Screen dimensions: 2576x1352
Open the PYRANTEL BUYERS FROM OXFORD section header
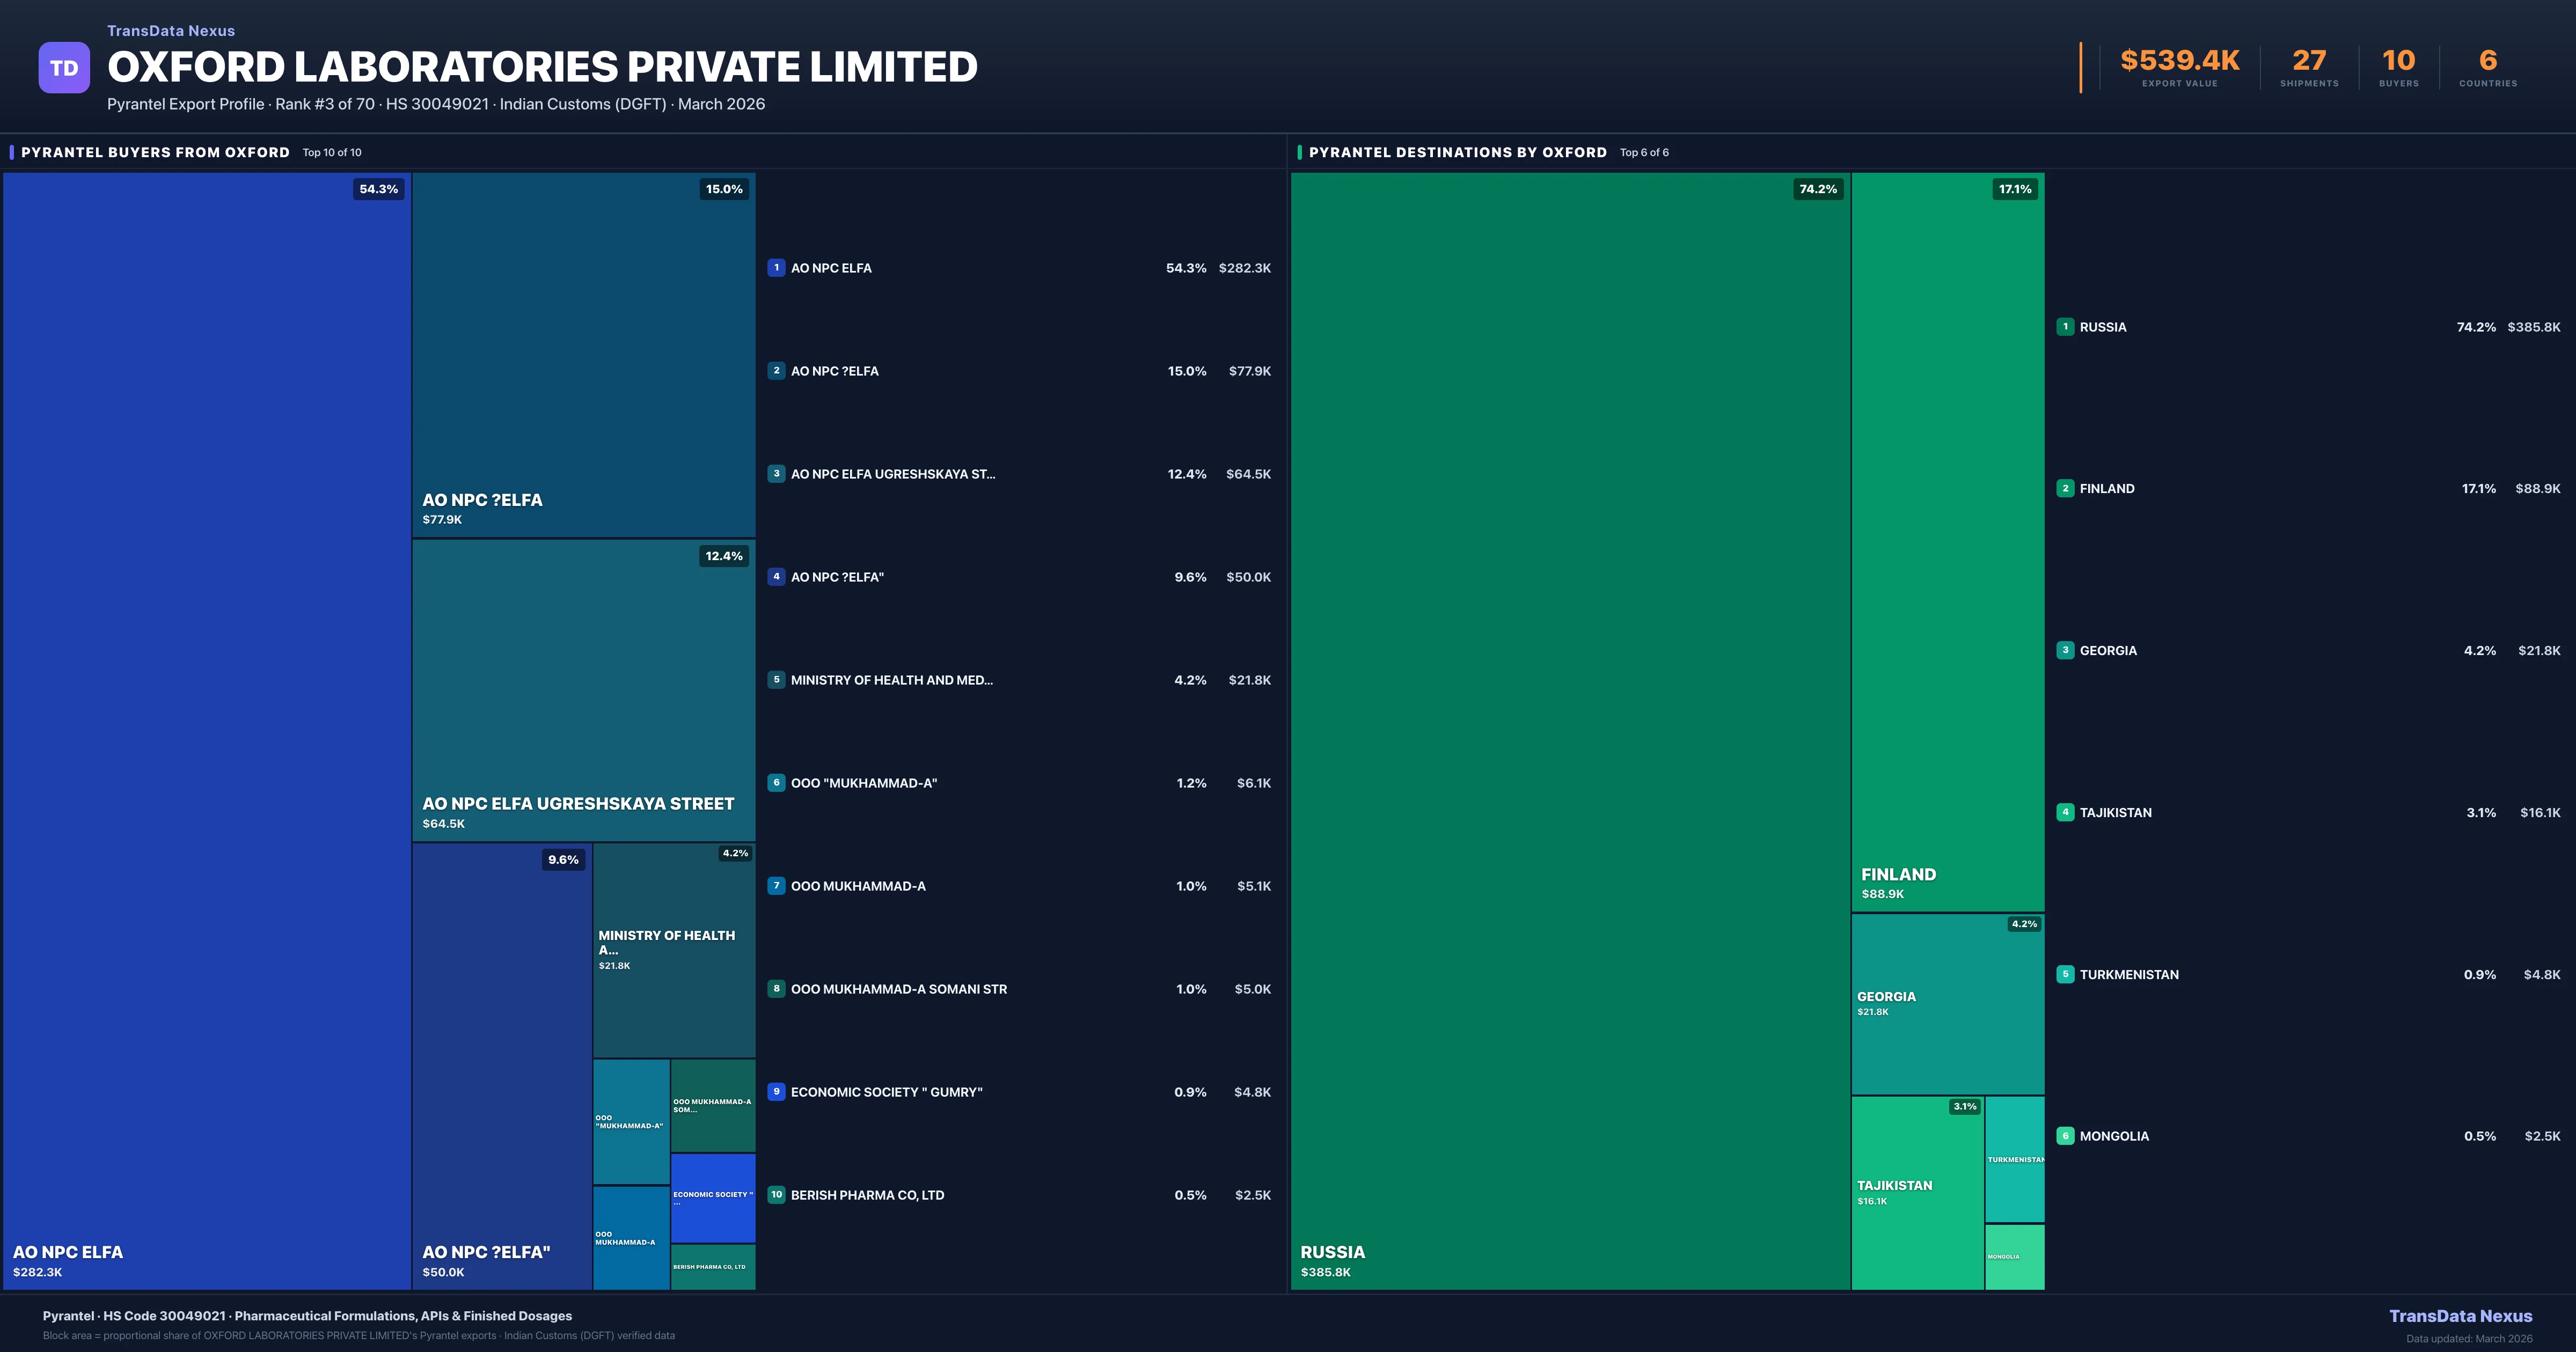point(155,152)
